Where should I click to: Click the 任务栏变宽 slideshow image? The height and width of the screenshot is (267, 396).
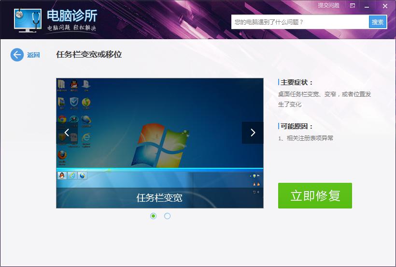[x=160, y=143]
